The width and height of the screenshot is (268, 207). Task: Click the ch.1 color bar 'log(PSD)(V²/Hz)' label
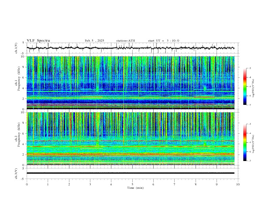pyautogui.click(x=253, y=88)
